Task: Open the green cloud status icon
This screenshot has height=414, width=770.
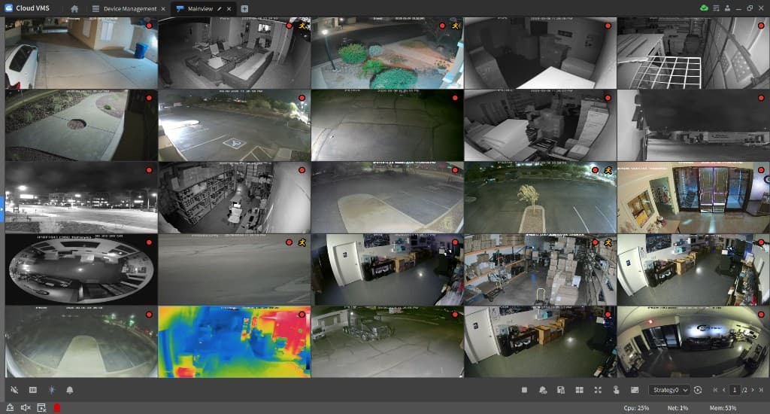Action: 704,8
